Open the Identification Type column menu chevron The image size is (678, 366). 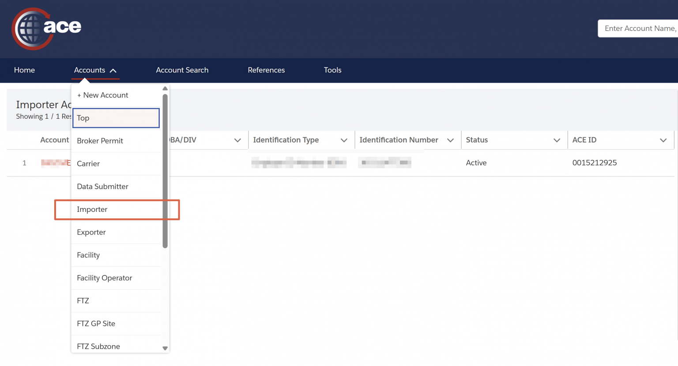344,140
